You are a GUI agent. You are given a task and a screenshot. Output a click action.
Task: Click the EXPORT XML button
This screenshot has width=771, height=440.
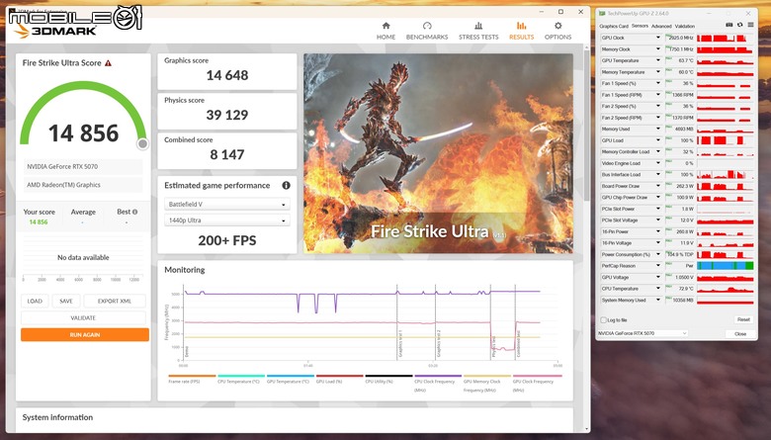pos(115,301)
